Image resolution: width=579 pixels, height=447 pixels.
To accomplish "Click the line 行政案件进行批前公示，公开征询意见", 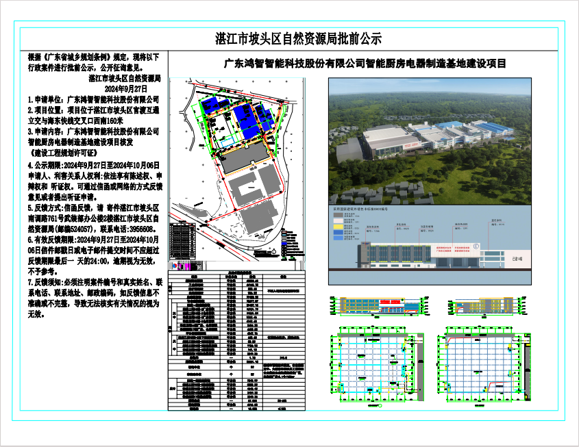I will tap(85, 68).
